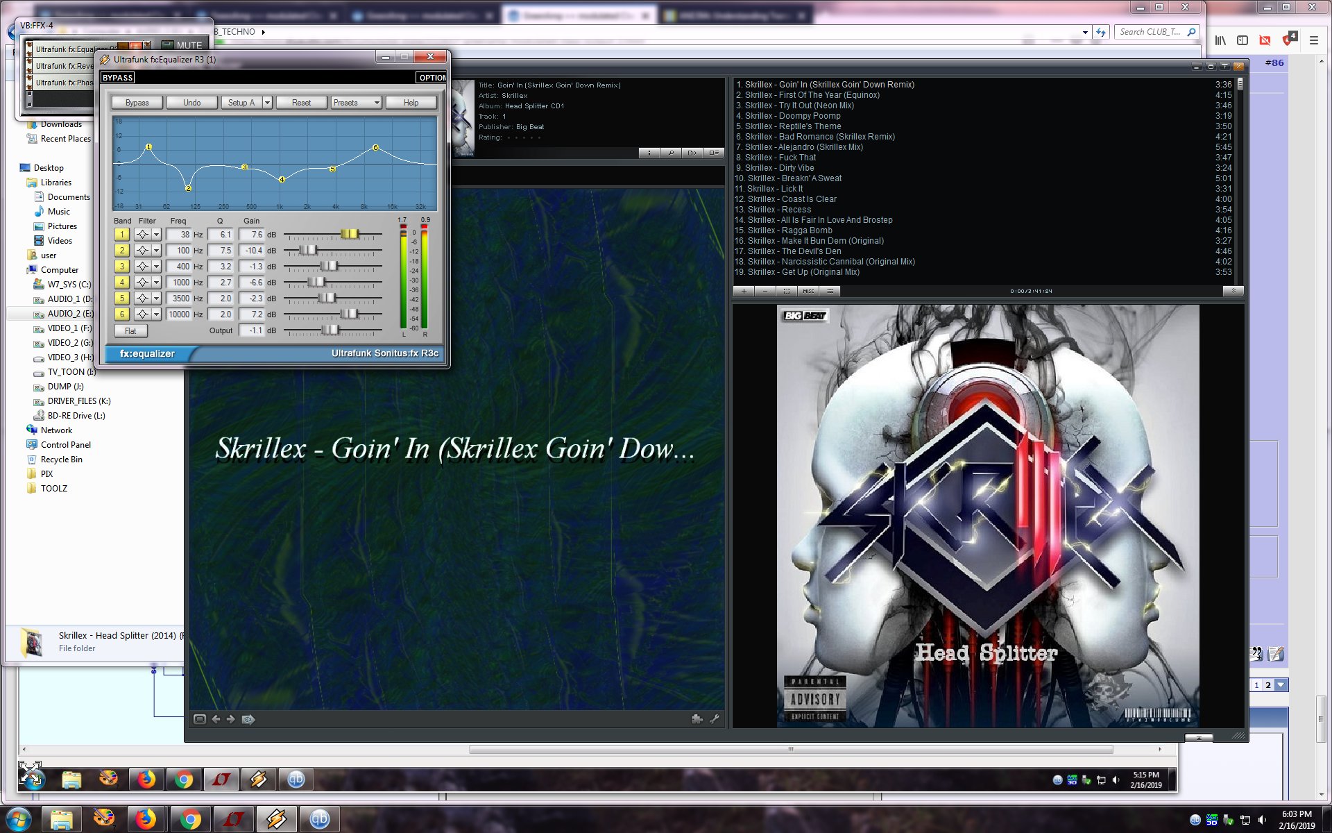Open the Explorer address bar history dropdown
Image resolution: width=1332 pixels, height=833 pixels.
(x=1085, y=32)
